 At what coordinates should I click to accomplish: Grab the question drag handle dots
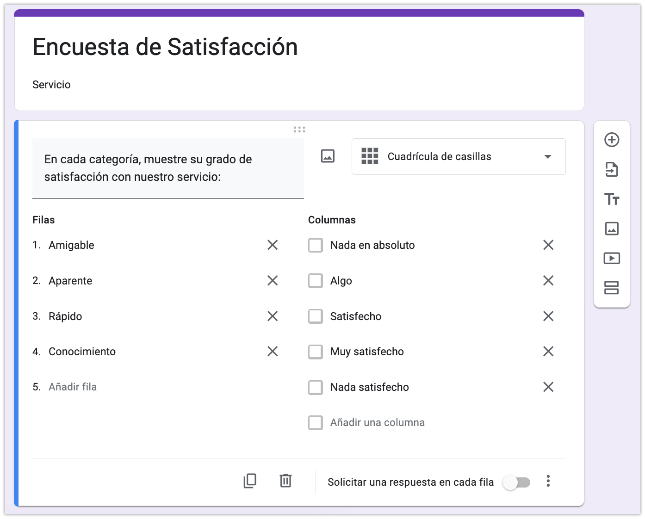pyautogui.click(x=299, y=130)
